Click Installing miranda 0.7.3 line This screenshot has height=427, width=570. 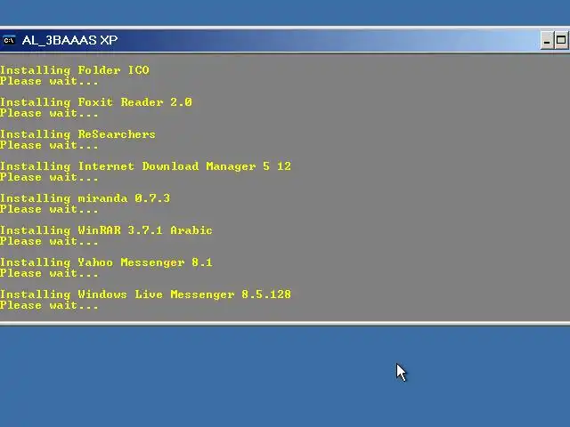coord(85,198)
